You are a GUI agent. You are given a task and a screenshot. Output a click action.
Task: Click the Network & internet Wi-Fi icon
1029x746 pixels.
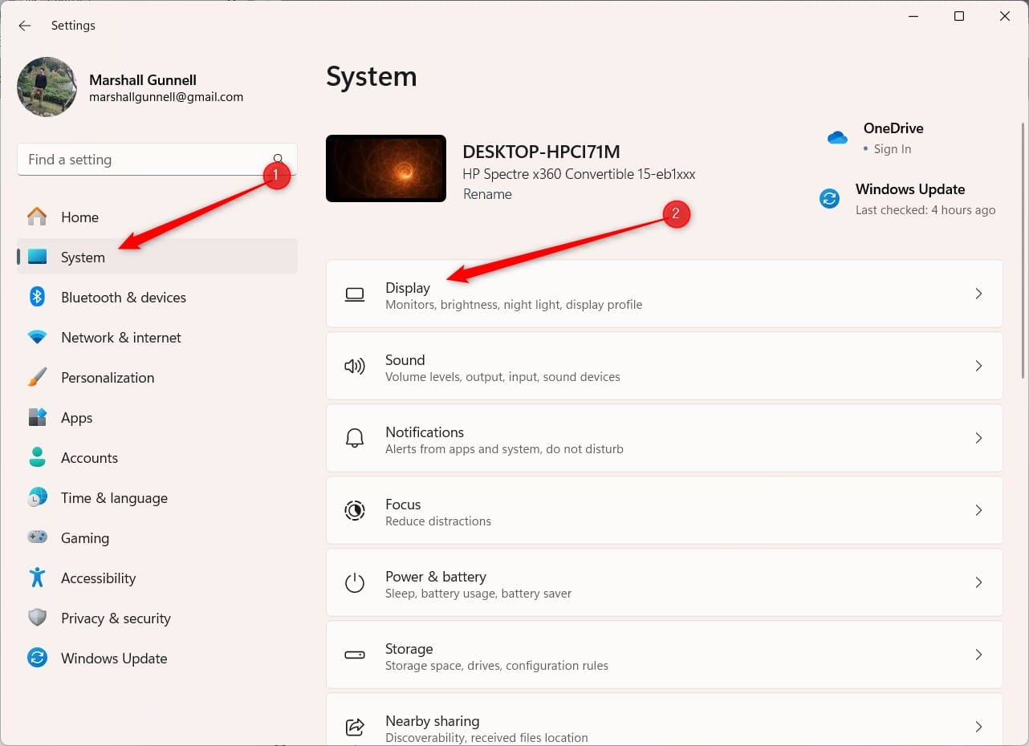[37, 338]
